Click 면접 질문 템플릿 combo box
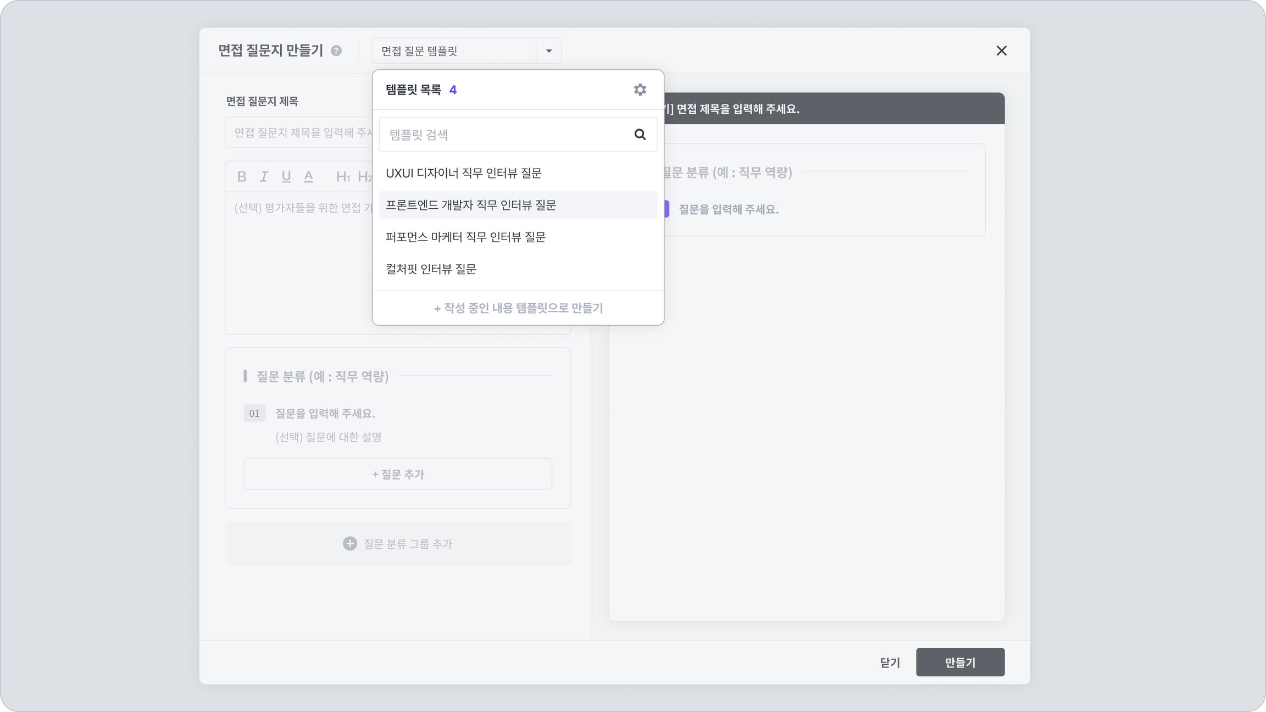Image resolution: width=1266 pixels, height=712 pixels. point(454,51)
